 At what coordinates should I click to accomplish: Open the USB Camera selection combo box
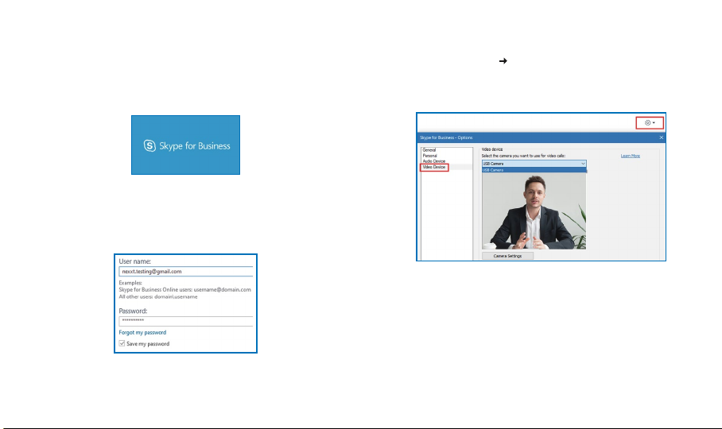coord(534,164)
